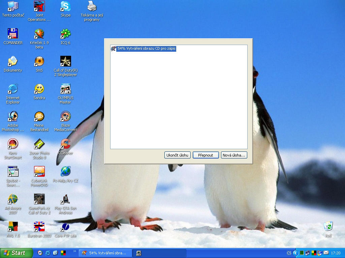
Task: Open the Start menu
Action: [17, 253]
